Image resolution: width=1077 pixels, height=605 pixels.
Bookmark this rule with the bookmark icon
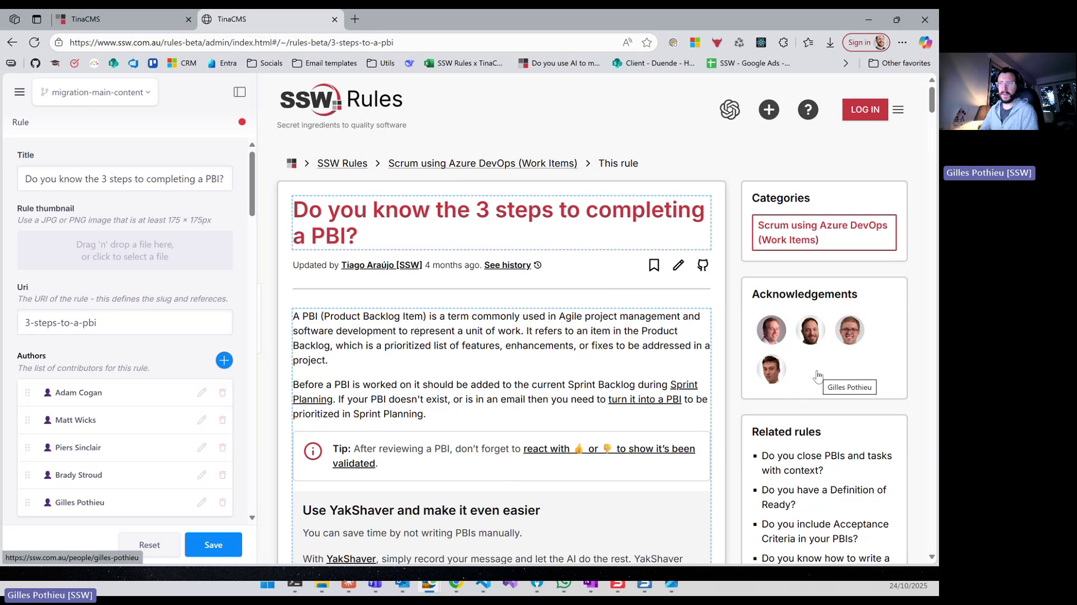pos(653,265)
